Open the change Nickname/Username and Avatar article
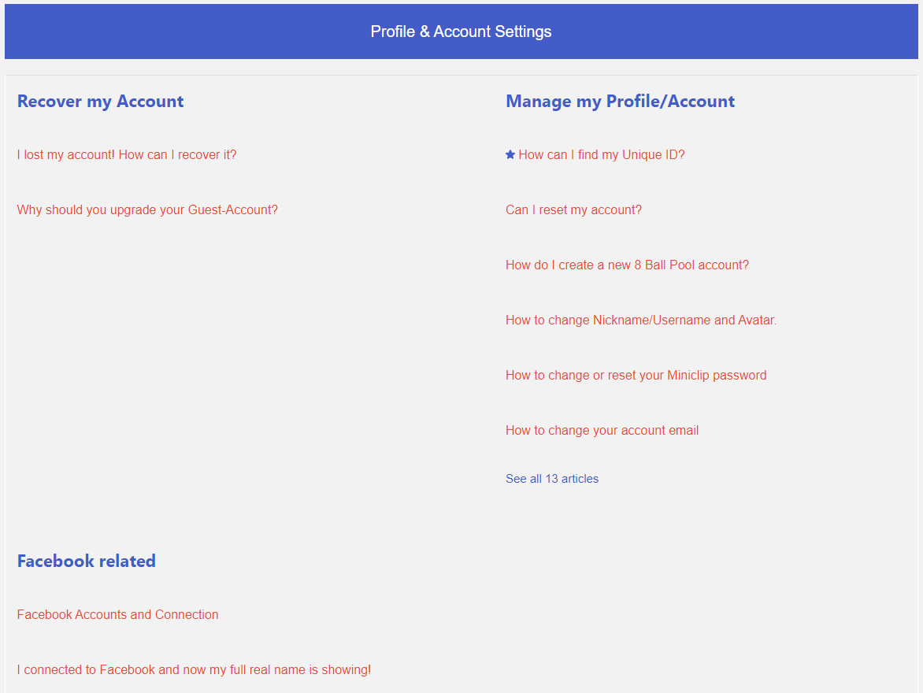The width and height of the screenshot is (923, 693). click(640, 321)
